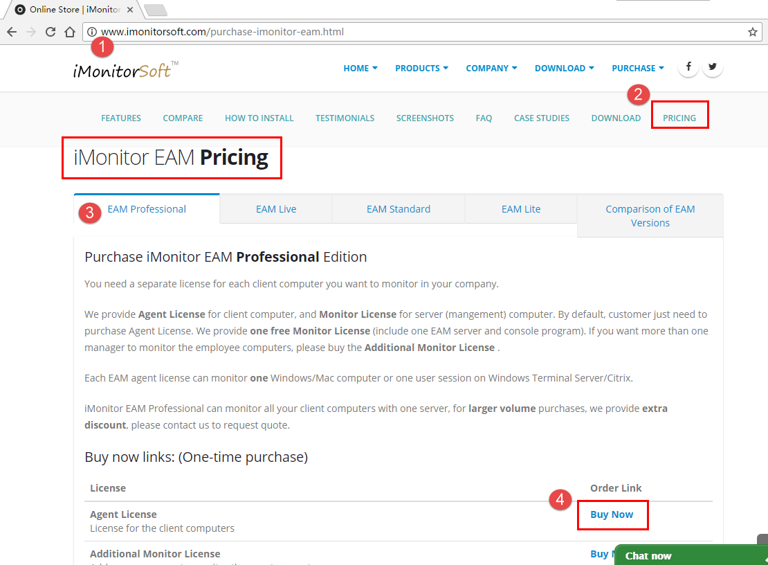768x565 pixels.
Task: Open iMonitorSoft Facebook page icon
Action: tap(688, 66)
